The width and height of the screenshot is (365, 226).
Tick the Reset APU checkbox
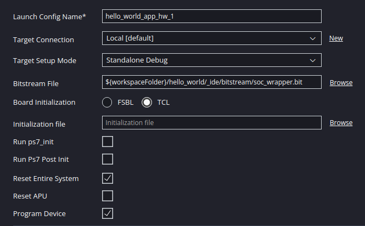click(x=108, y=195)
